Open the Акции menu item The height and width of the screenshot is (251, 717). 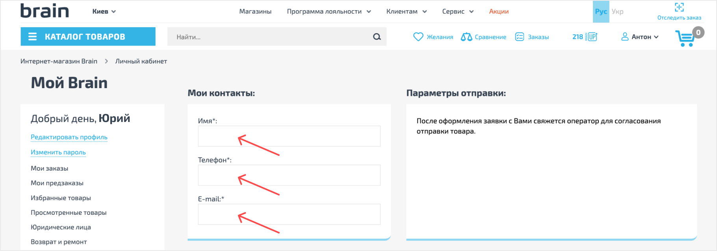[499, 11]
